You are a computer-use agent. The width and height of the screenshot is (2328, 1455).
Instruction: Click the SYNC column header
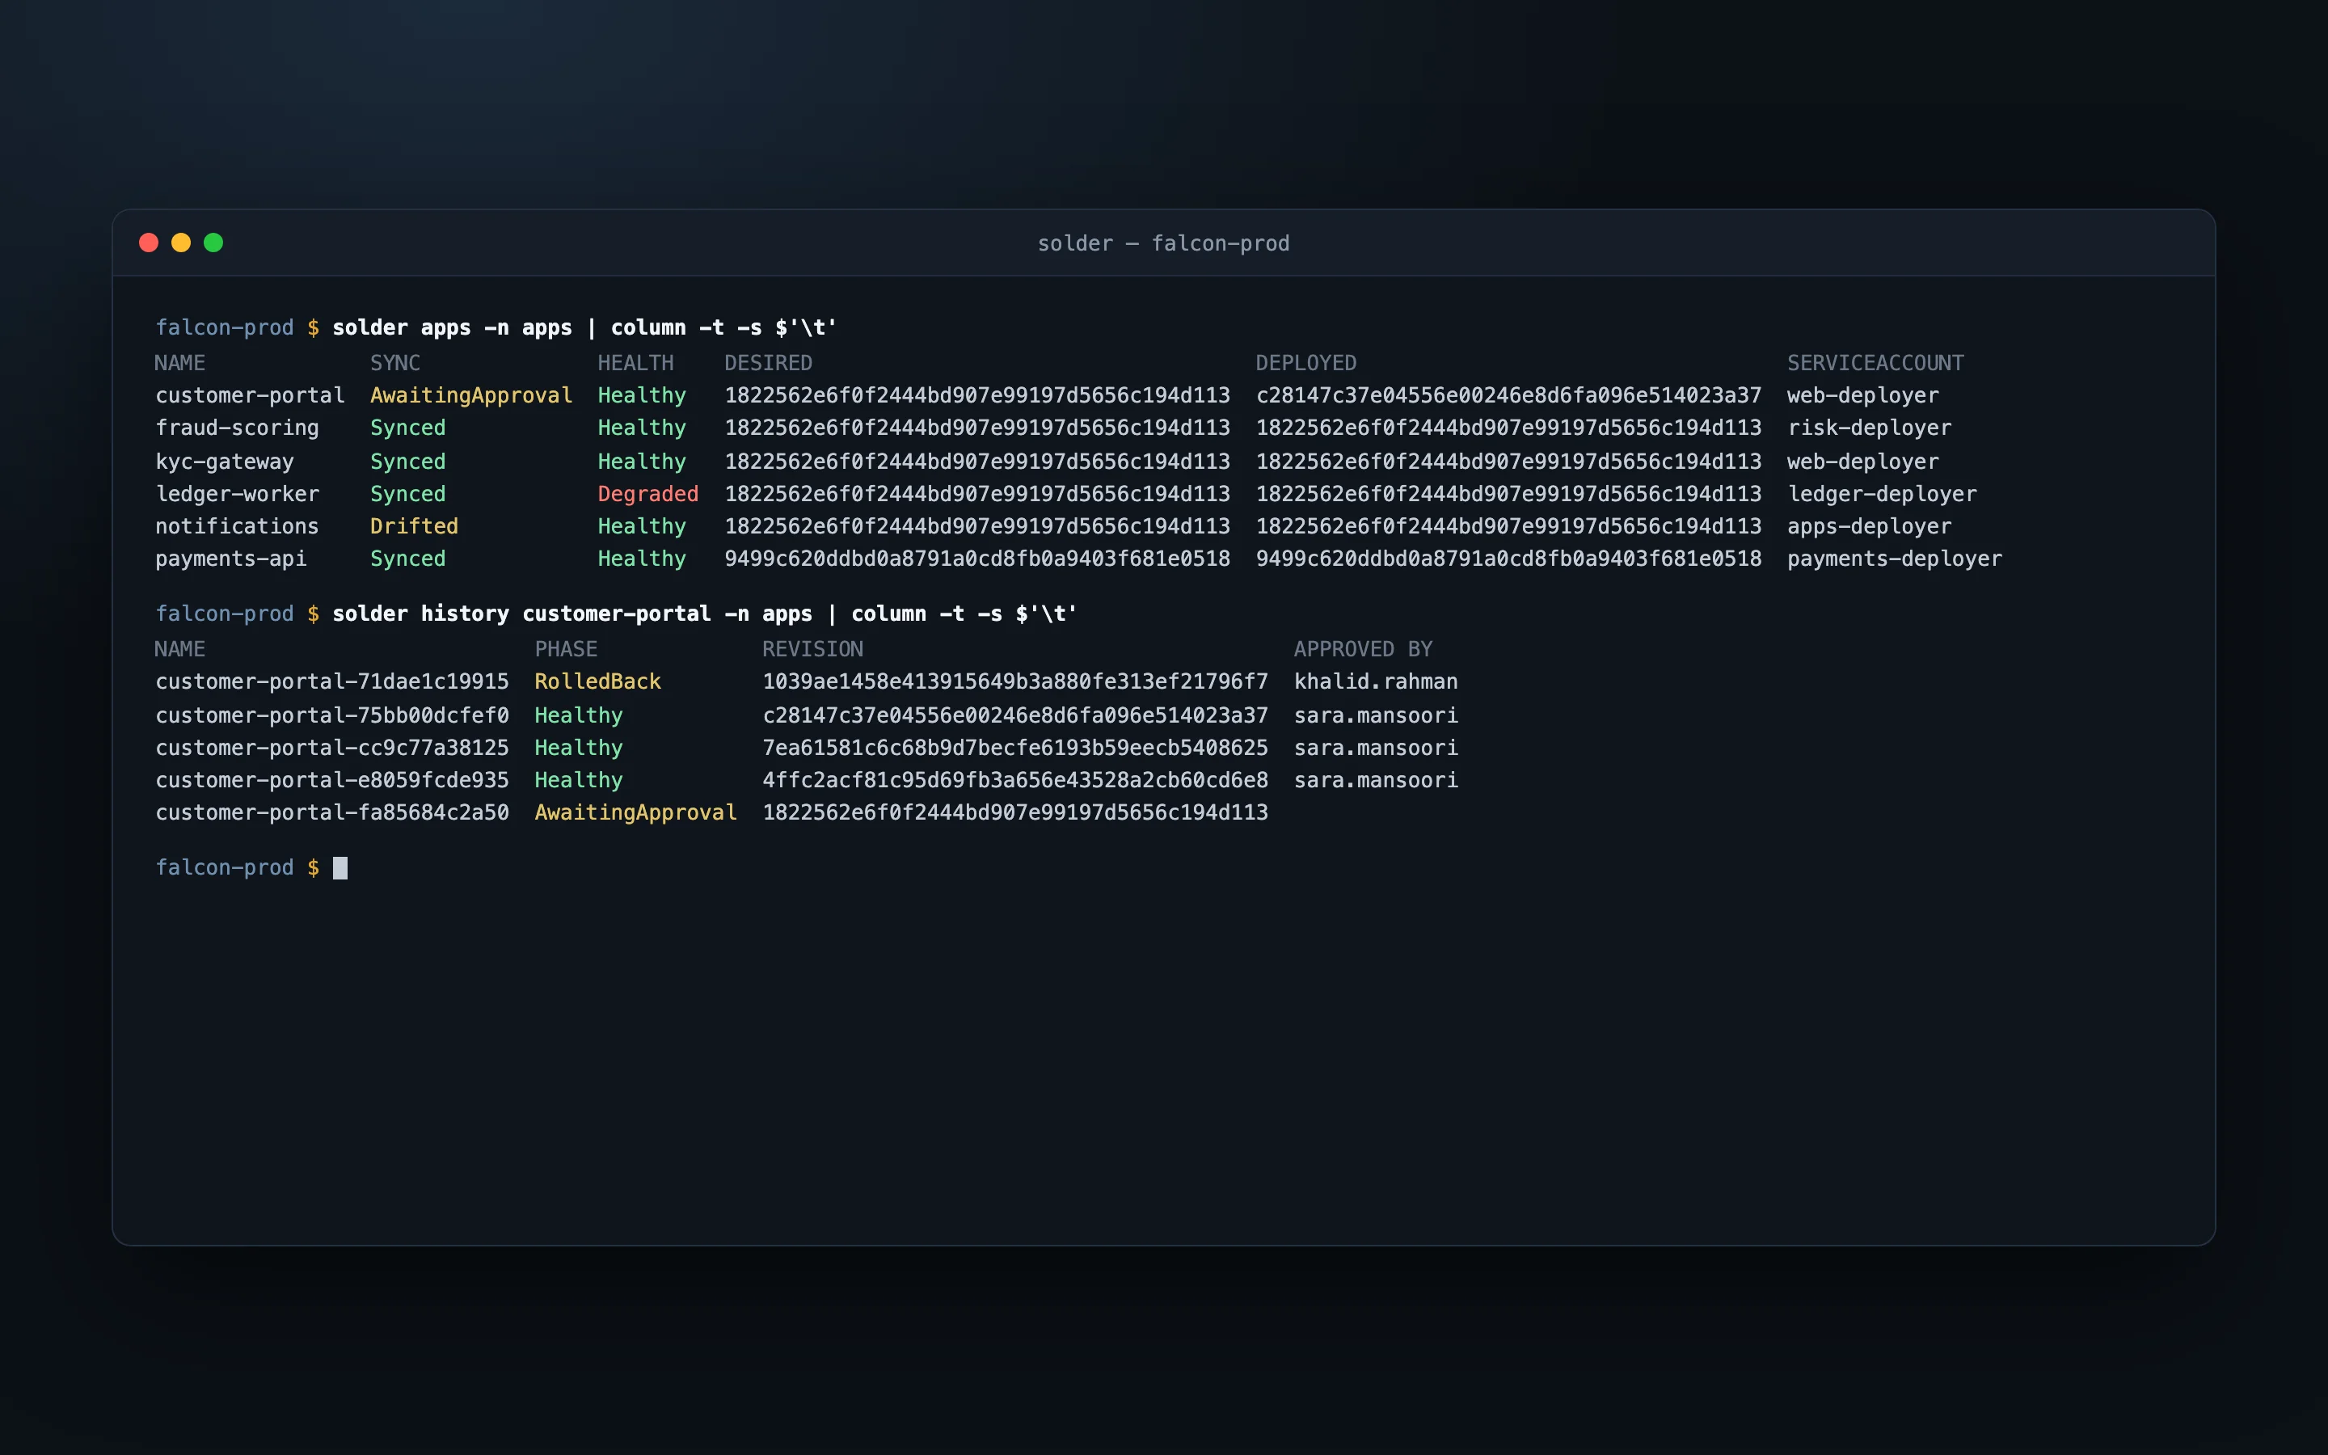[x=395, y=363]
